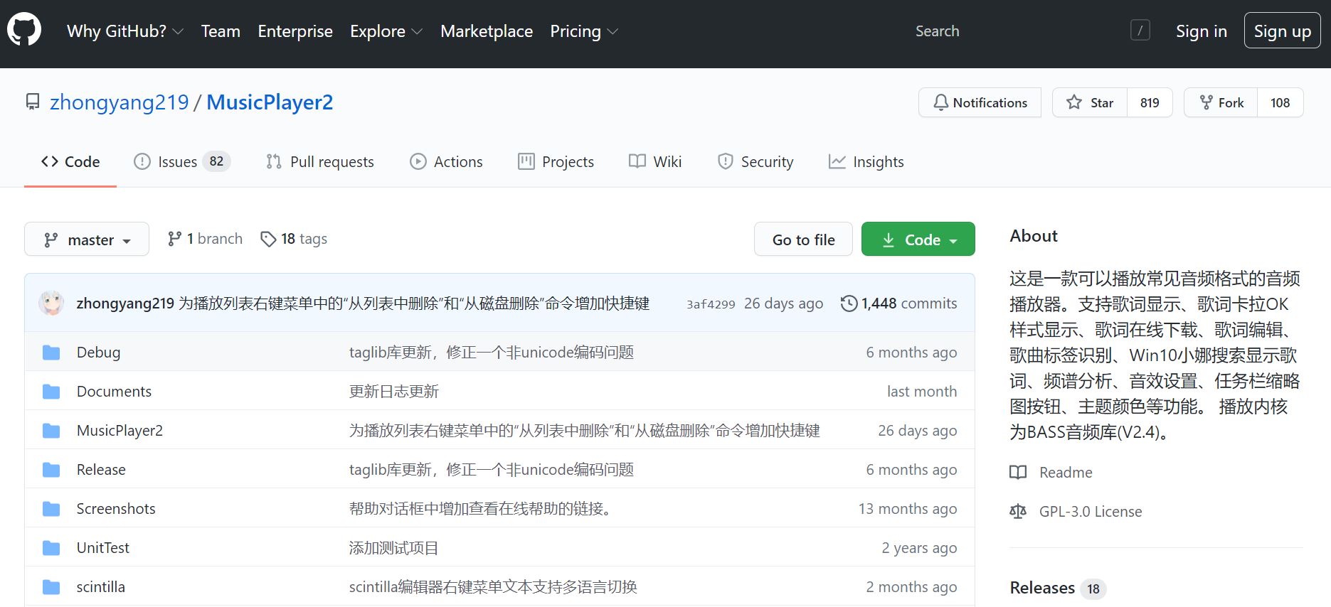
Task: Switch to the Actions tab
Action: click(446, 162)
